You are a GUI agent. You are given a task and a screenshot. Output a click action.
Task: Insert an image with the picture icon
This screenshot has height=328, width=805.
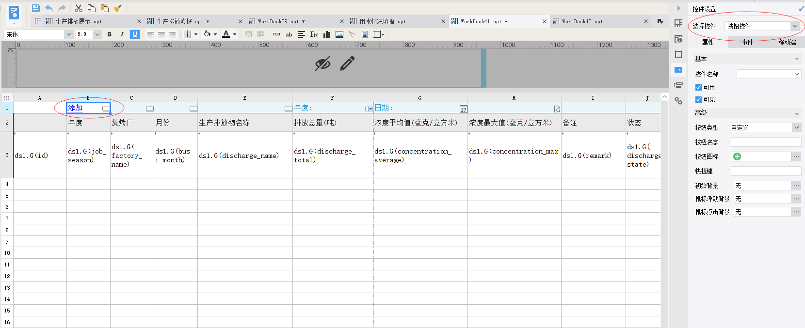point(339,34)
